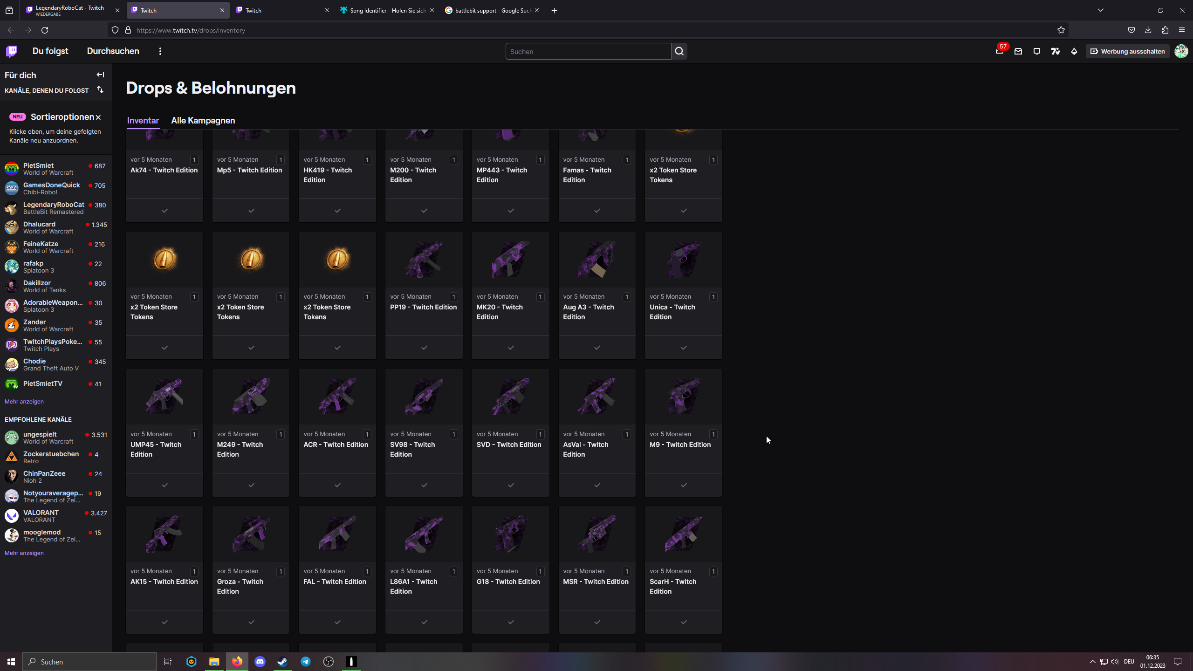
Task: Click the sort followed channels arrows icon
Action: (x=100, y=89)
